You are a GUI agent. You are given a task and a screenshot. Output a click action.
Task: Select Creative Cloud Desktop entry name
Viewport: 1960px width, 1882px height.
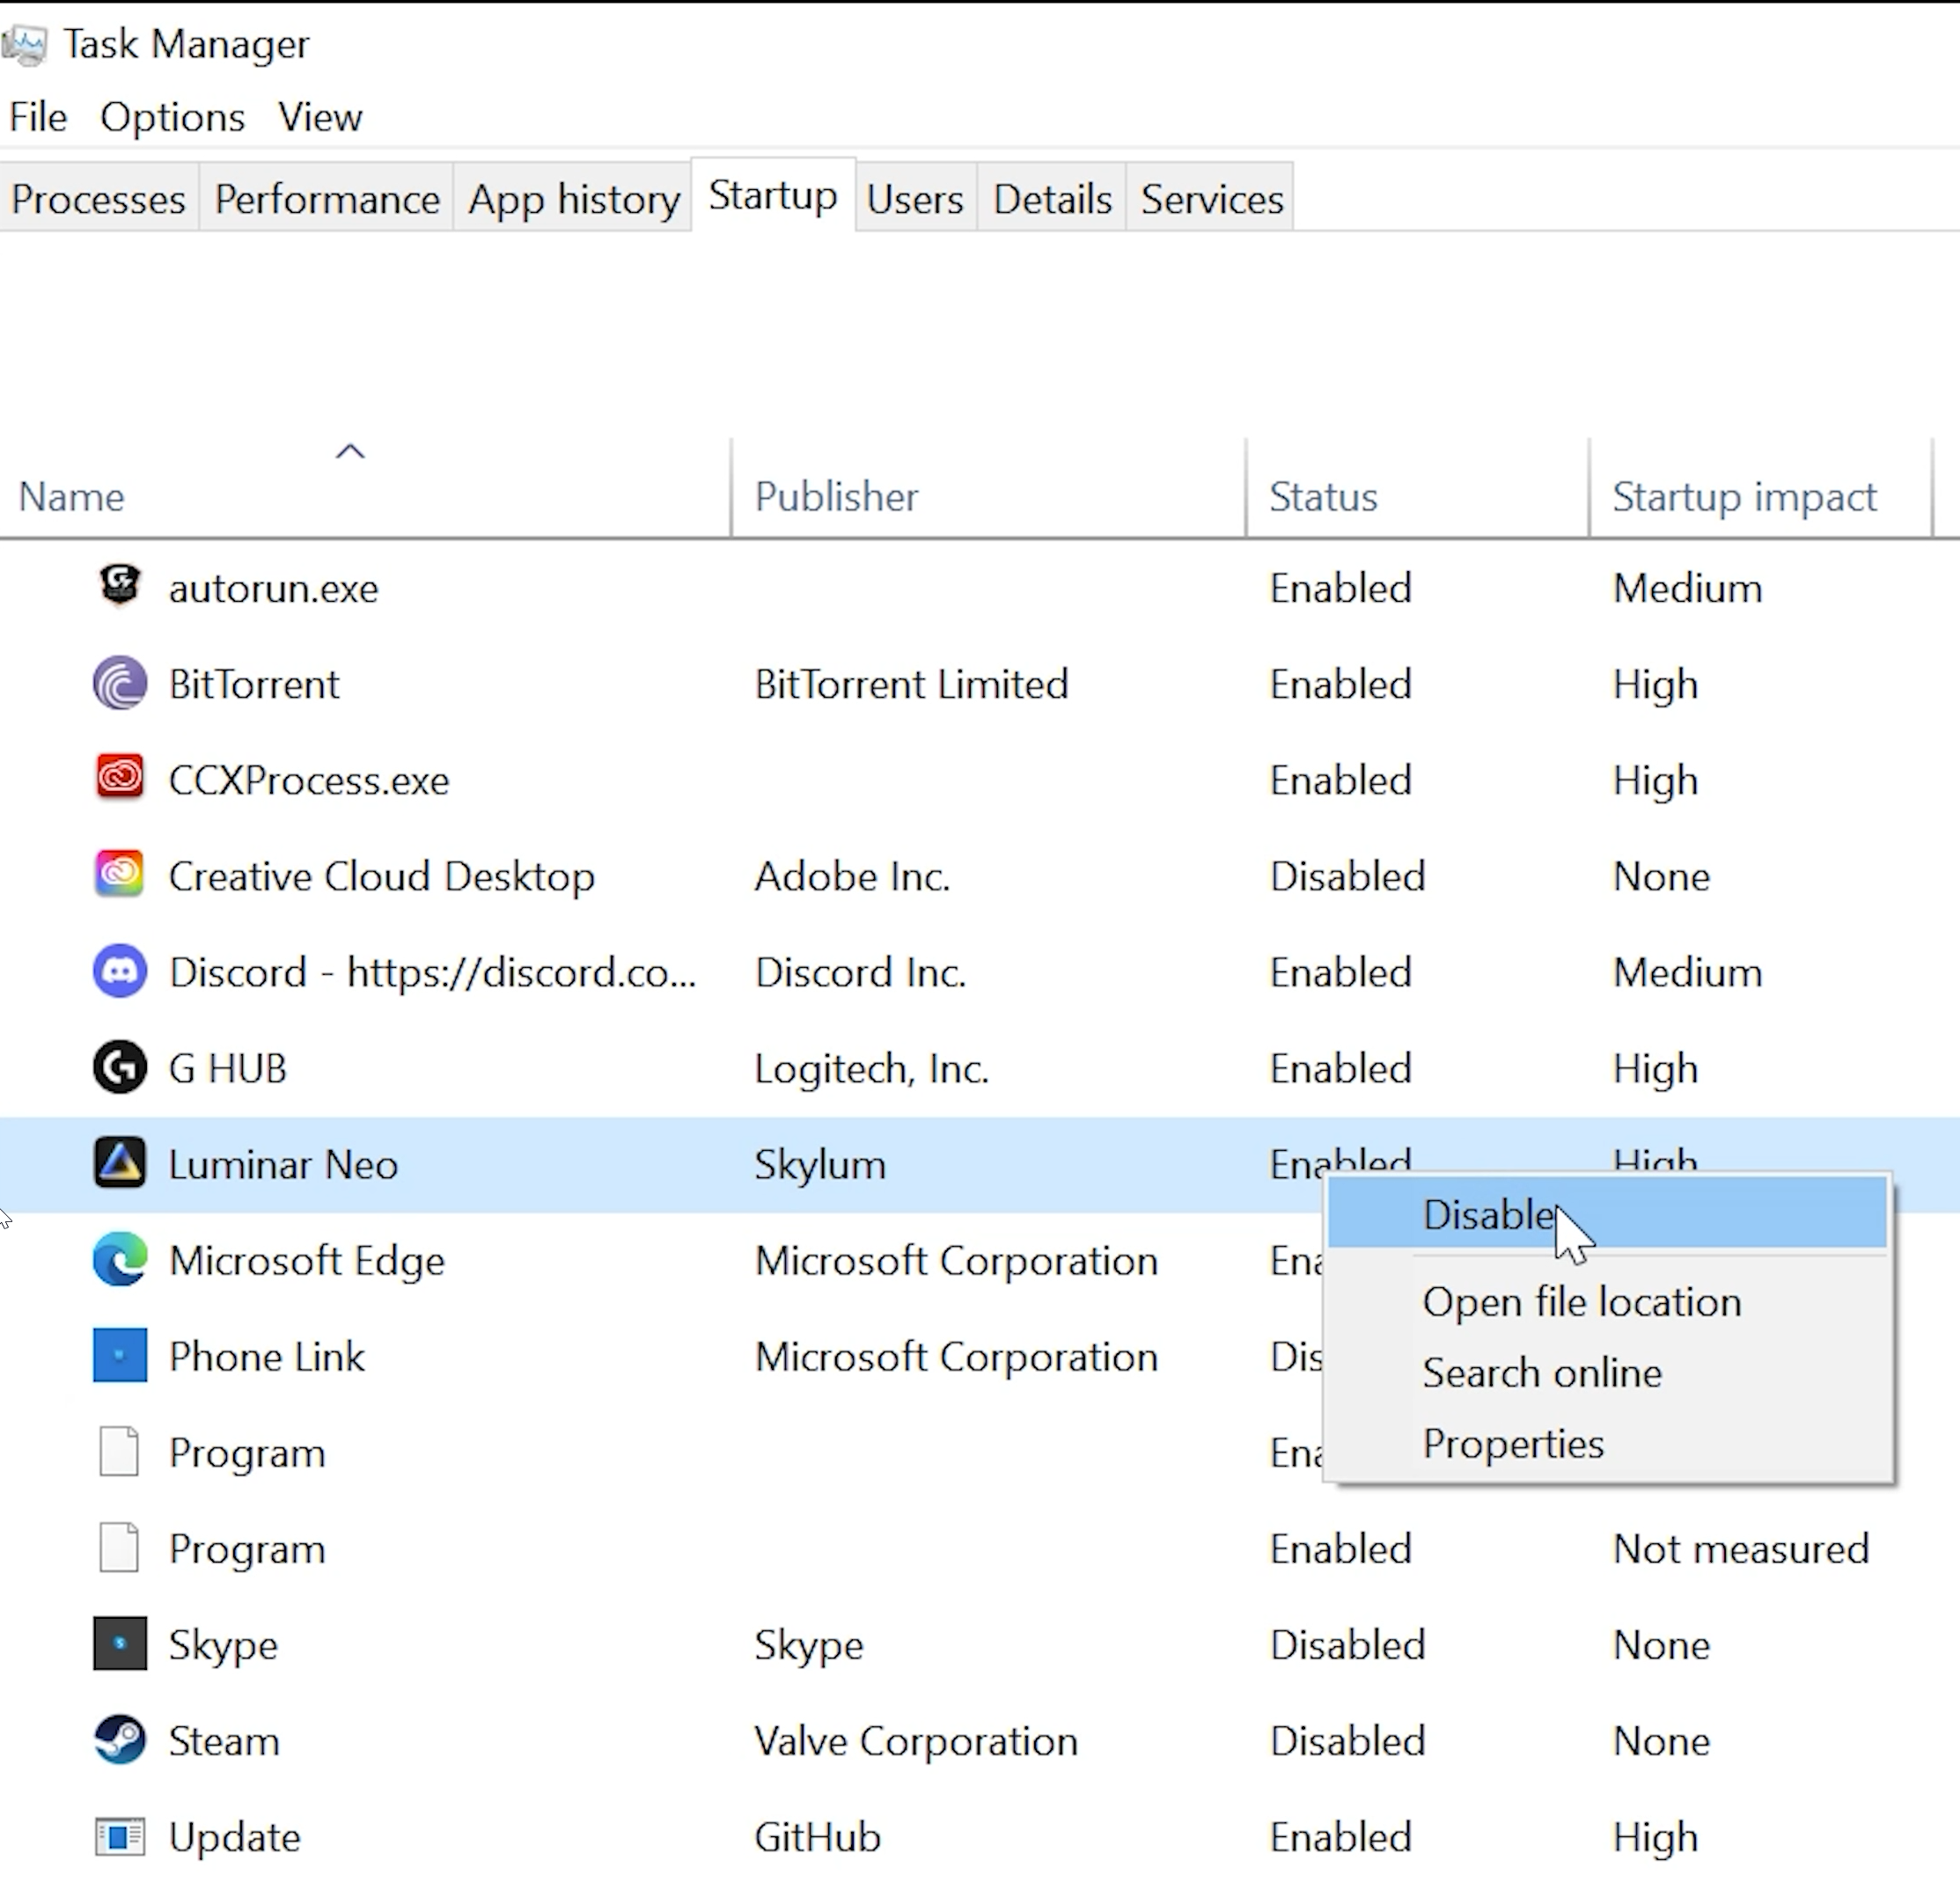coord(381,875)
